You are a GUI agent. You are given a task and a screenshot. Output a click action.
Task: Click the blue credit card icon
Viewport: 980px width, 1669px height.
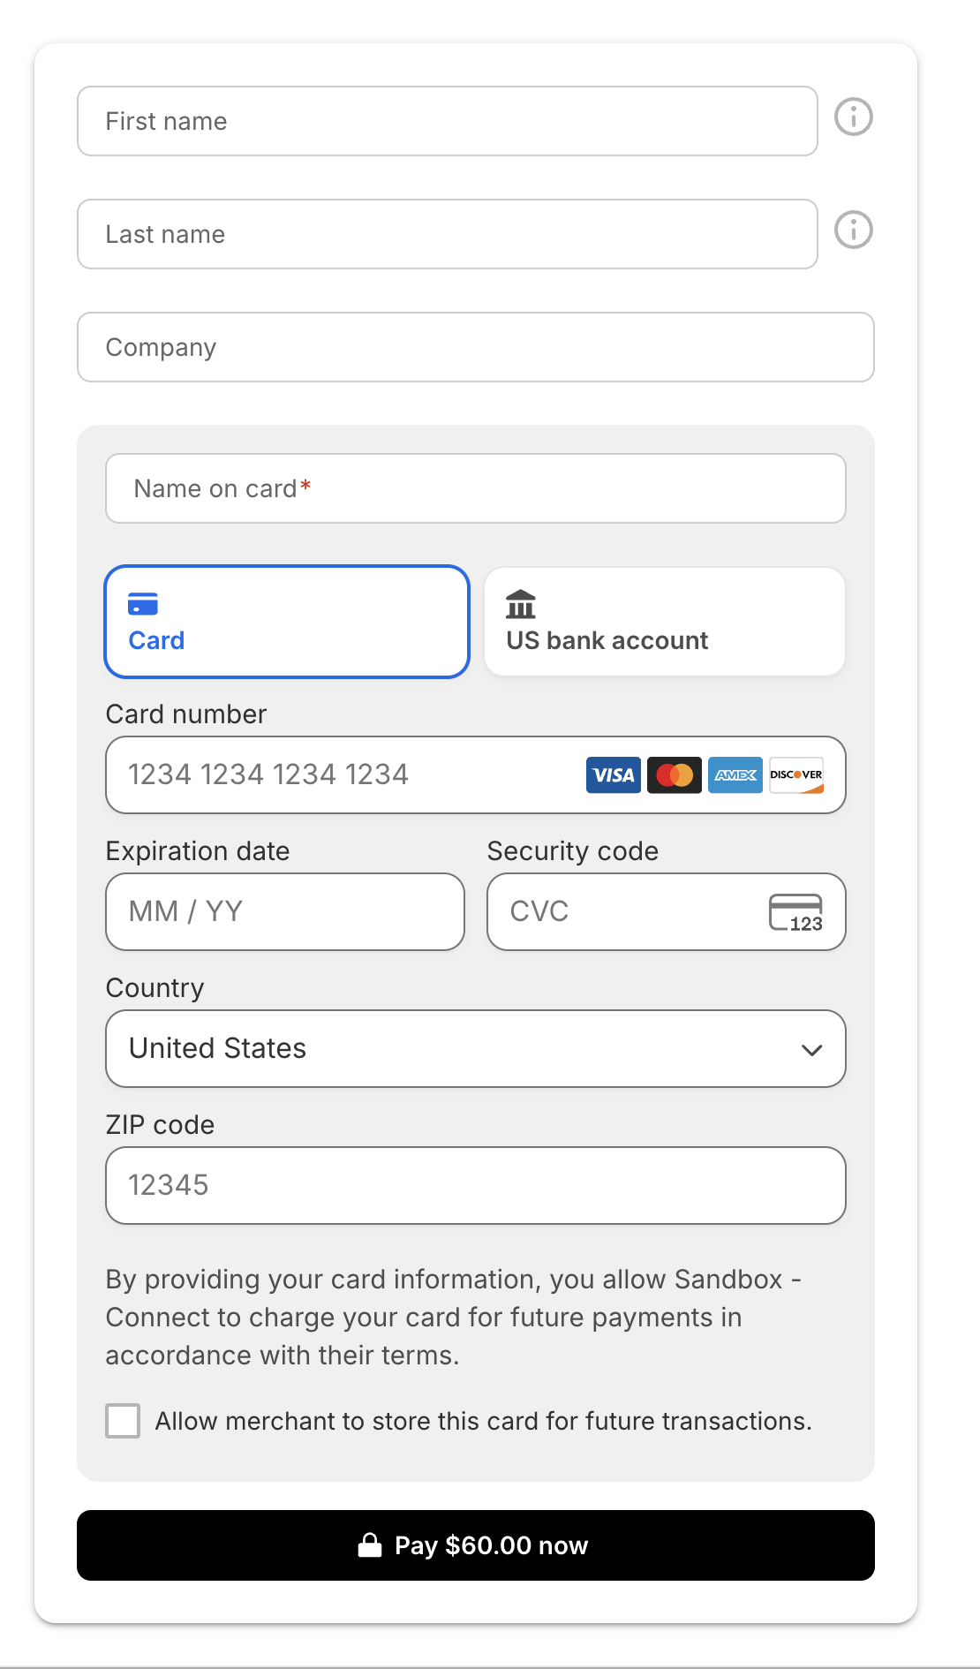click(x=143, y=604)
